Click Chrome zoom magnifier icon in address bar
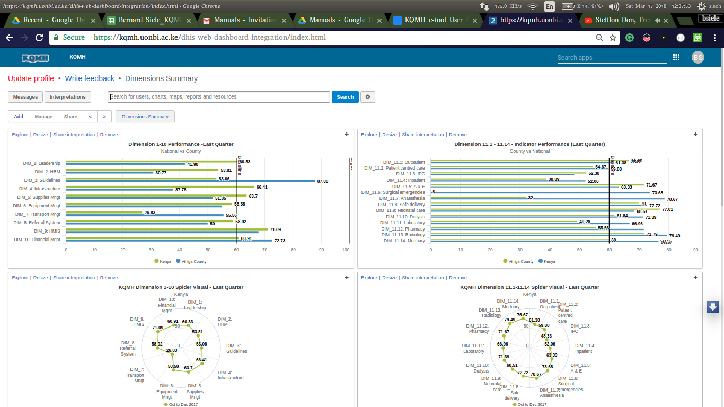This screenshot has height=407, width=724. (599, 38)
